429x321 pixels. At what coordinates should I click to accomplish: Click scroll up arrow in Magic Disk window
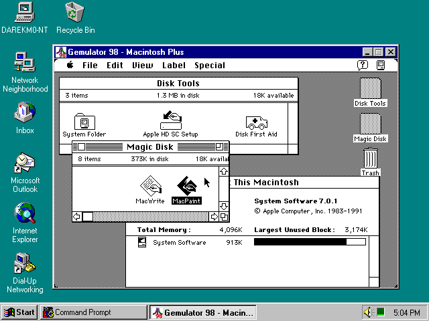coord(224,171)
